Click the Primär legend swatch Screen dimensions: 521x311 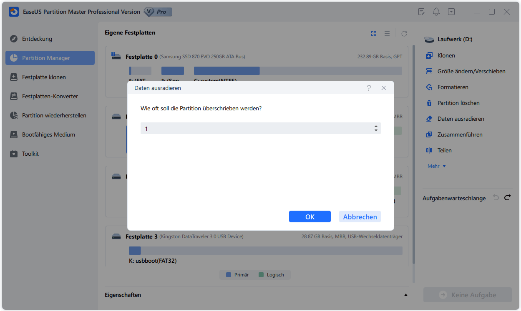tap(228, 275)
